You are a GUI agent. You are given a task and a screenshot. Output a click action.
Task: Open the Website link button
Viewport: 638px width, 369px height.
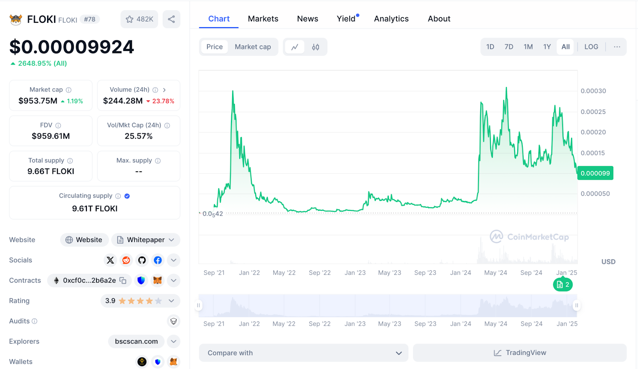84,240
